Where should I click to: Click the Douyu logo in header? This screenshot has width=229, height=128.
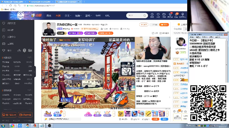click(36, 15)
